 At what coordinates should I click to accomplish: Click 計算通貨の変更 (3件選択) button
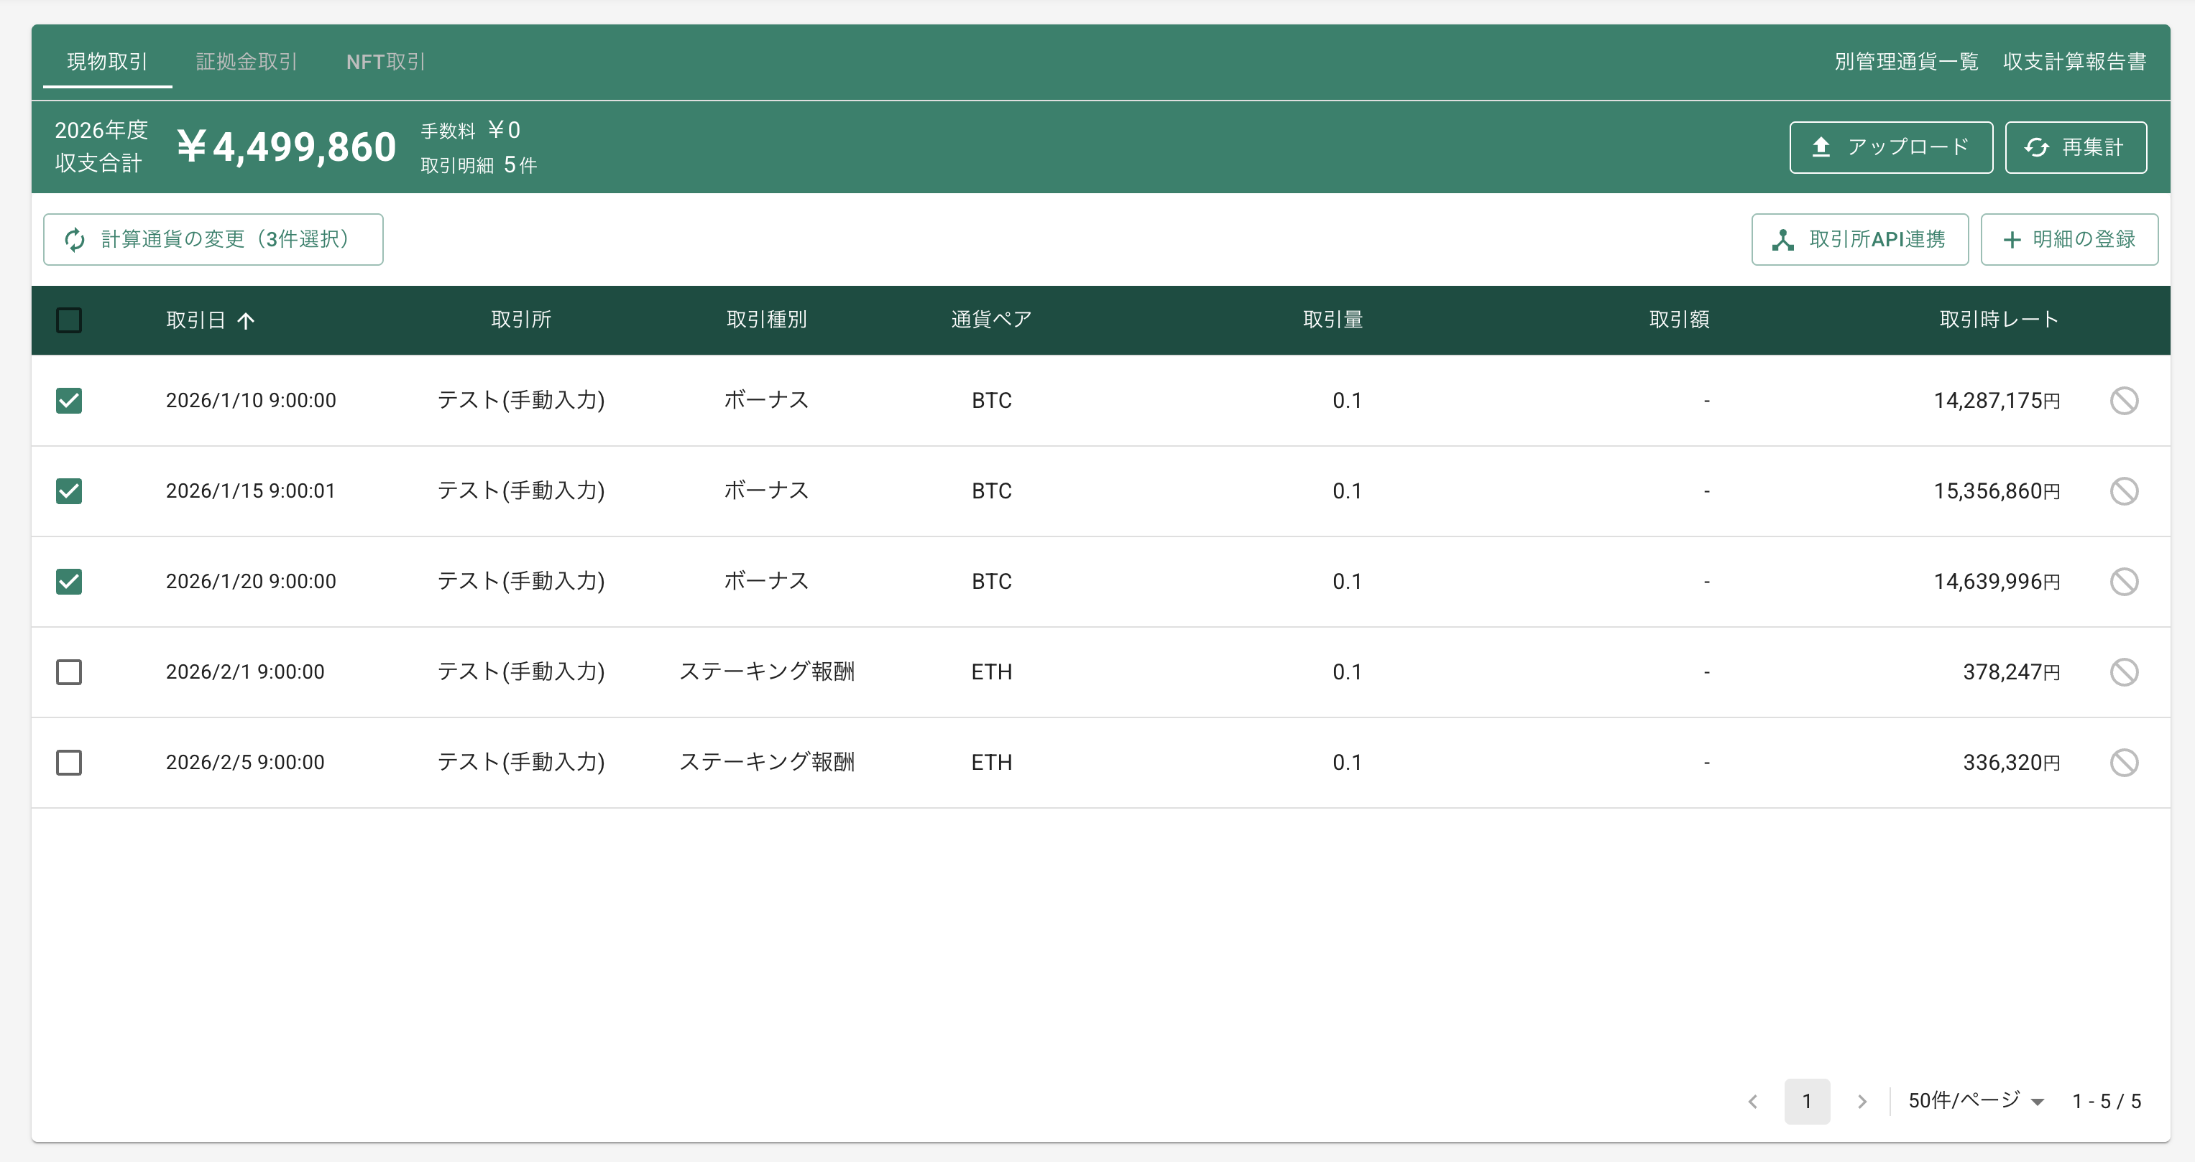[213, 239]
